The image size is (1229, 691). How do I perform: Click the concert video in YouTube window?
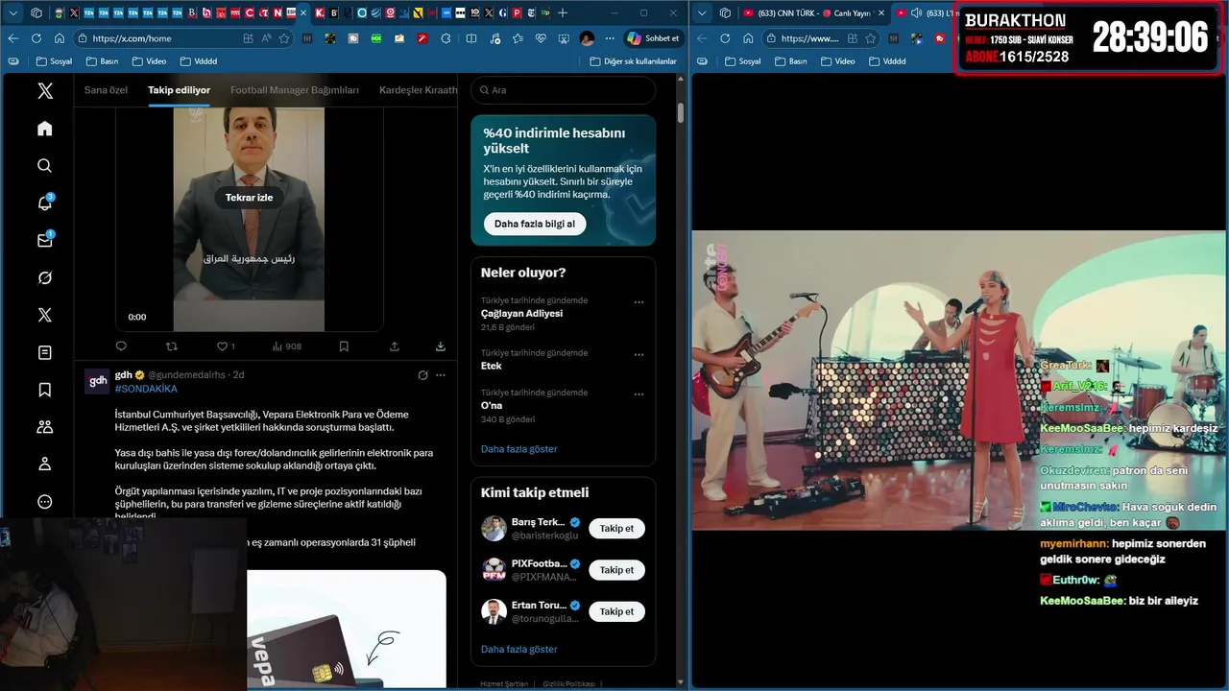(958, 380)
